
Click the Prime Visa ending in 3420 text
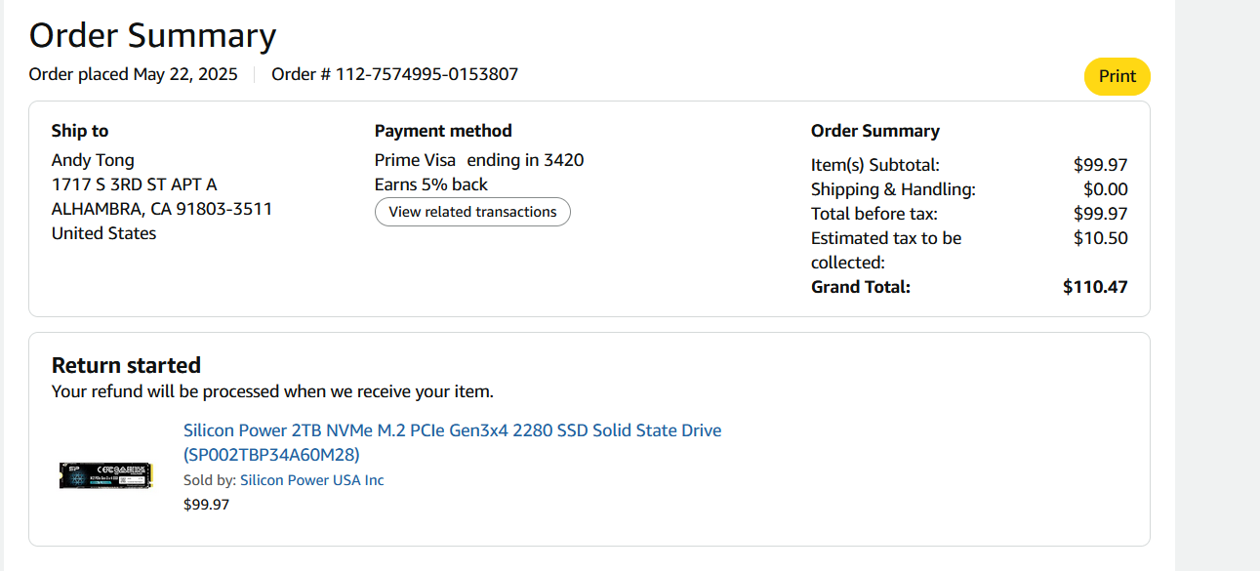click(479, 160)
